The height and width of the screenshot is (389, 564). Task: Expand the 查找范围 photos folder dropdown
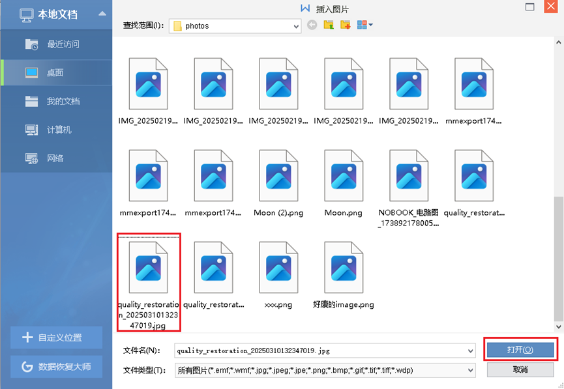[296, 26]
